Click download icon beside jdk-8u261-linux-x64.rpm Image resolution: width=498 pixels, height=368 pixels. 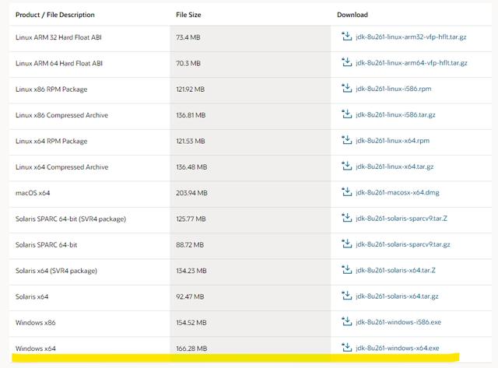tap(346, 140)
